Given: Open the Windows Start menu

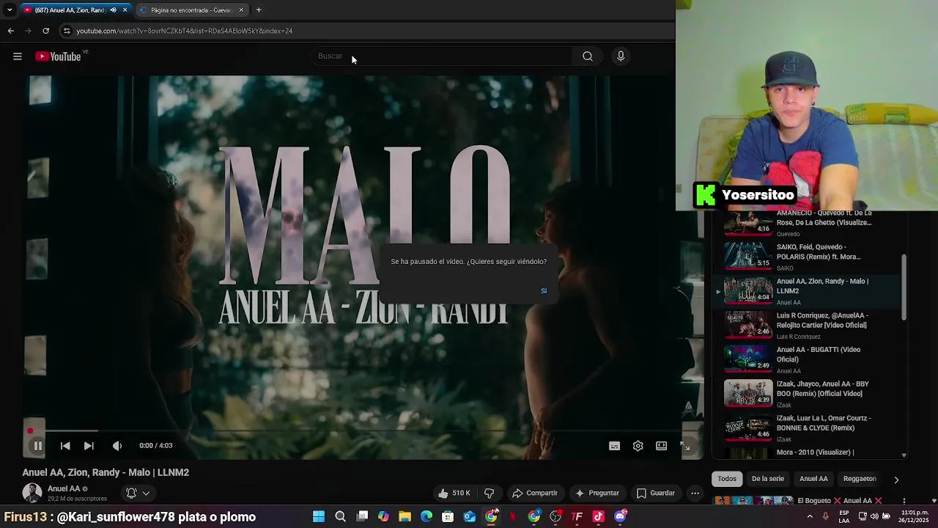Looking at the screenshot, I should click(x=319, y=517).
